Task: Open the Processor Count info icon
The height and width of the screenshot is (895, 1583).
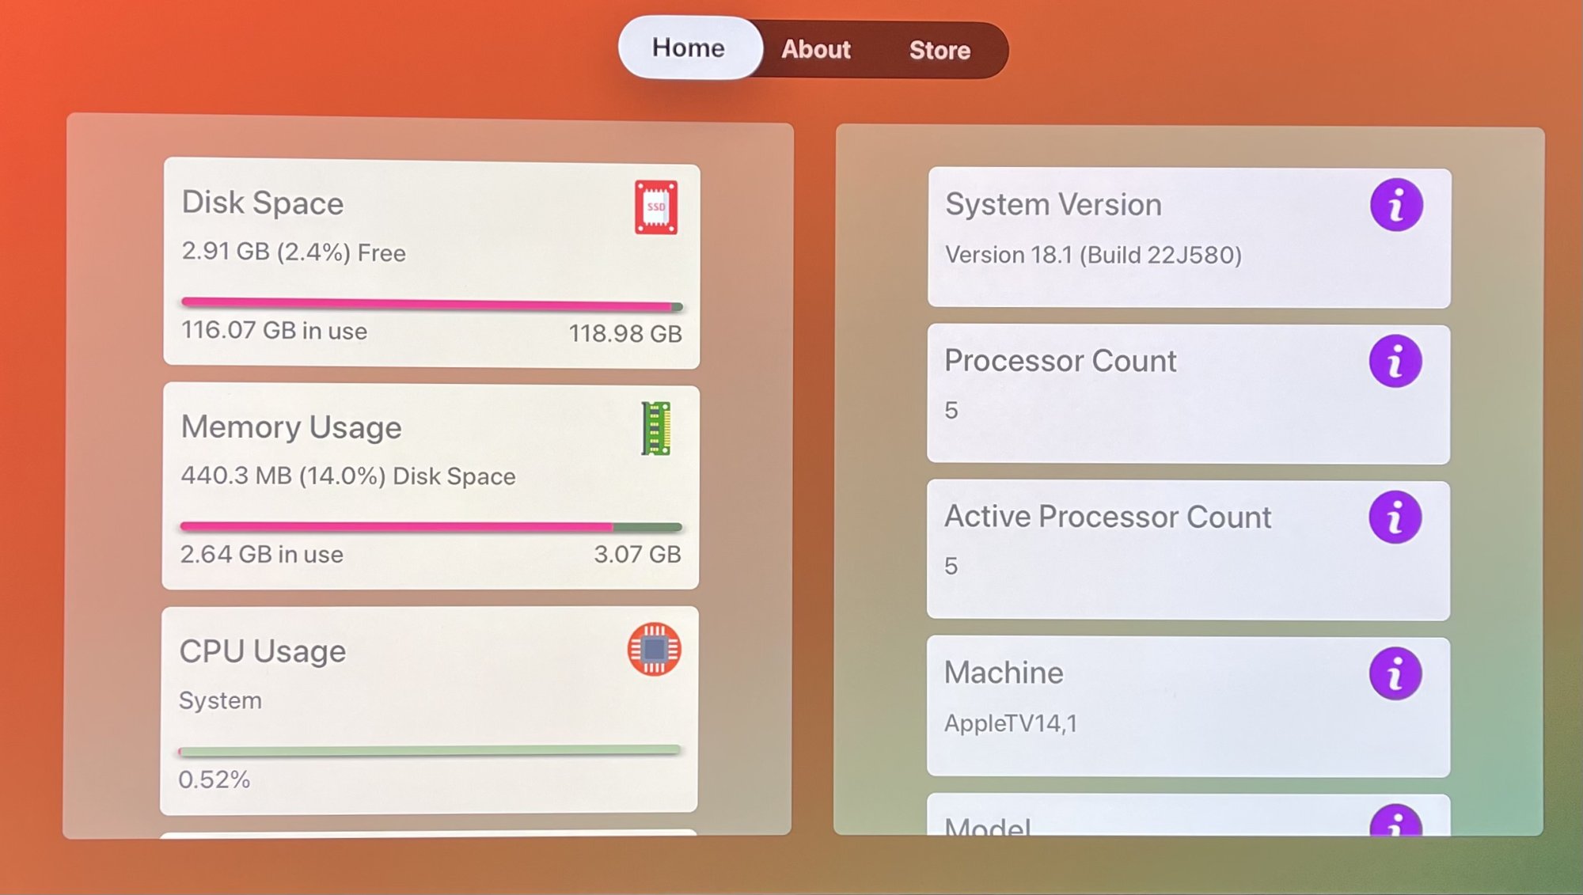Action: (x=1395, y=362)
